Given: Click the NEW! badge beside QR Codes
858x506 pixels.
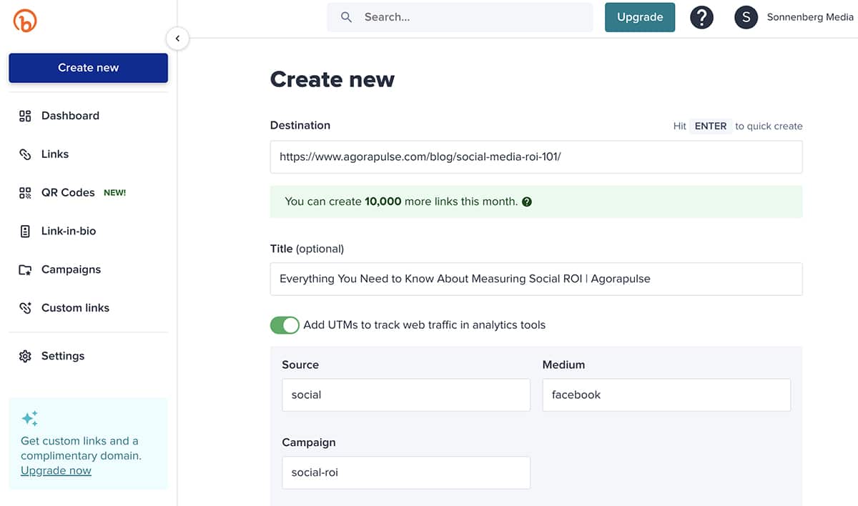Looking at the screenshot, I should 115,193.
